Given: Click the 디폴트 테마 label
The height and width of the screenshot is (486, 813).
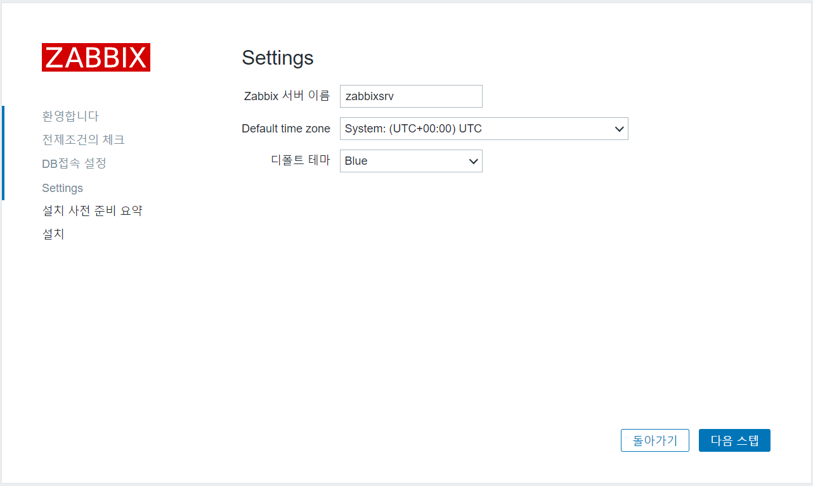Looking at the screenshot, I should [x=301, y=160].
